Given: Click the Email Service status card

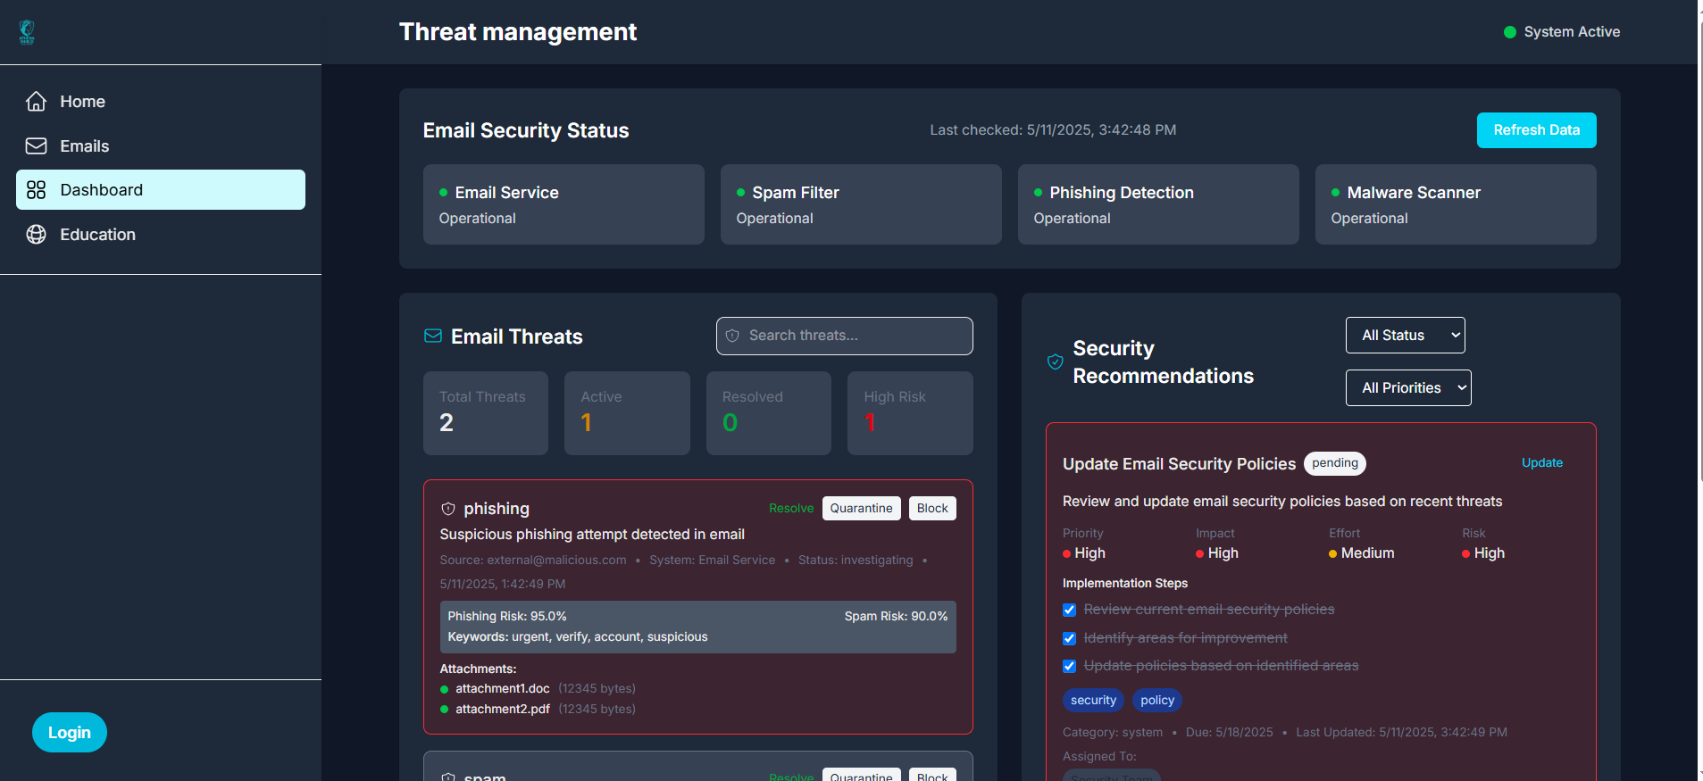Looking at the screenshot, I should (x=563, y=204).
